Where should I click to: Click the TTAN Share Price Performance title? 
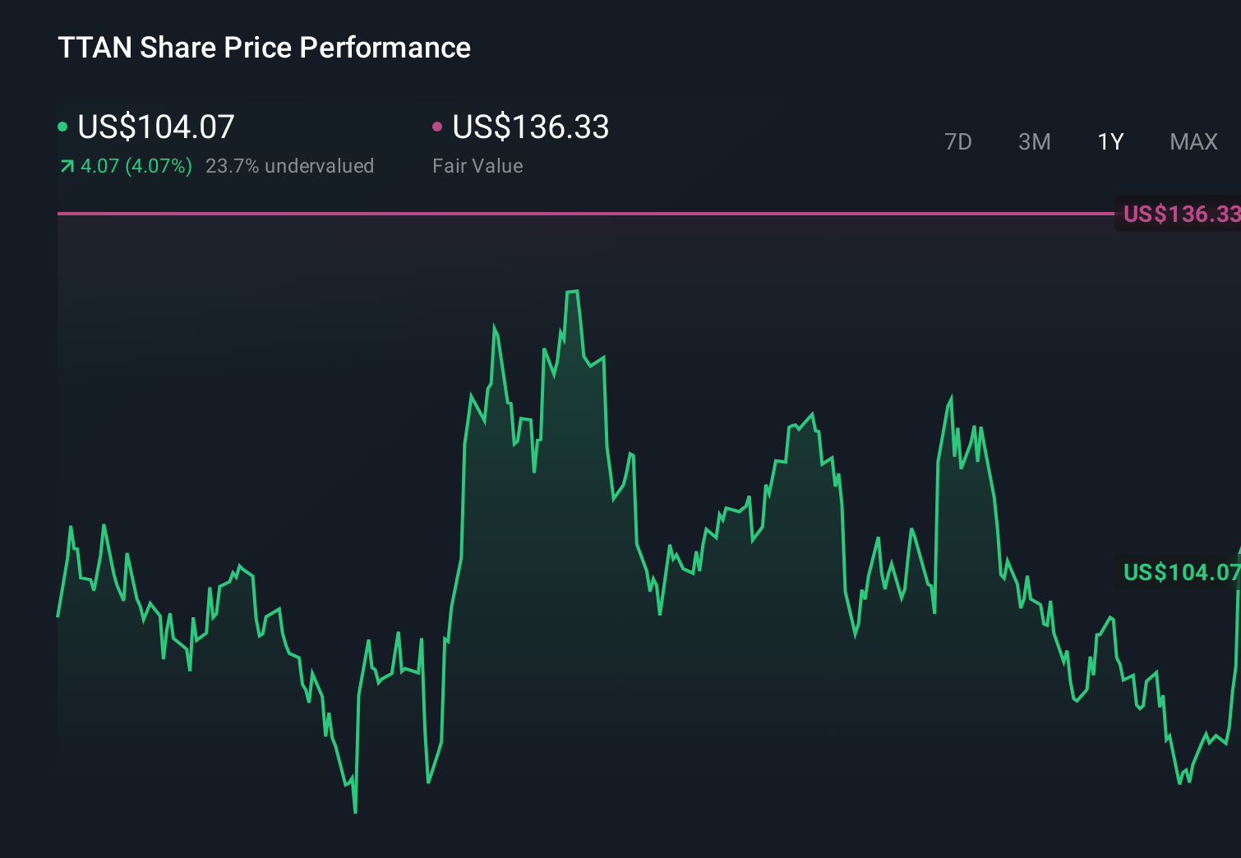[264, 48]
